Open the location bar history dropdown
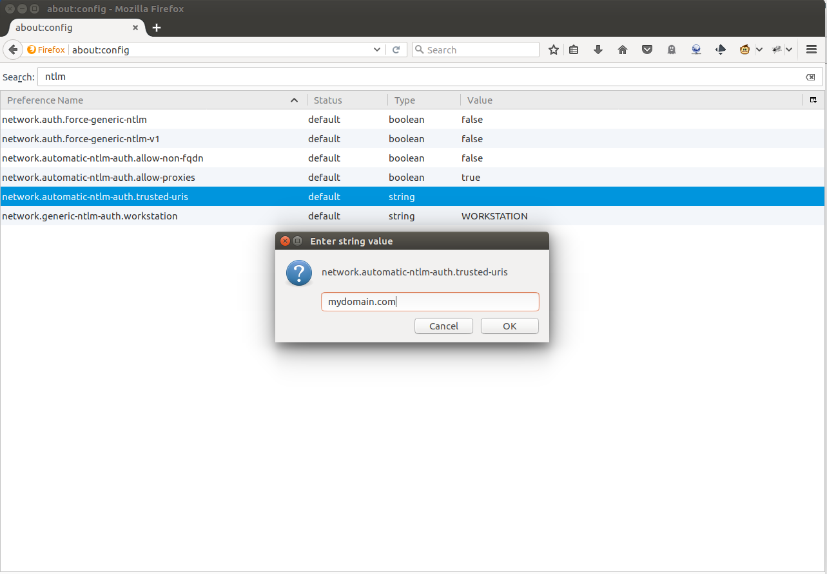 point(376,49)
